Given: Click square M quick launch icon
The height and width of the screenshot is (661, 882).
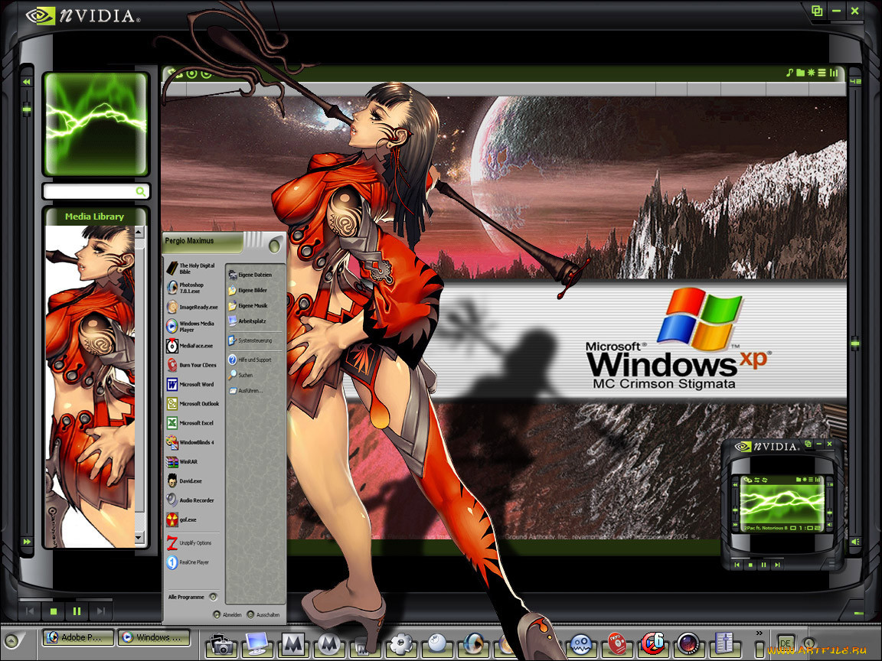Looking at the screenshot, I should tap(293, 644).
